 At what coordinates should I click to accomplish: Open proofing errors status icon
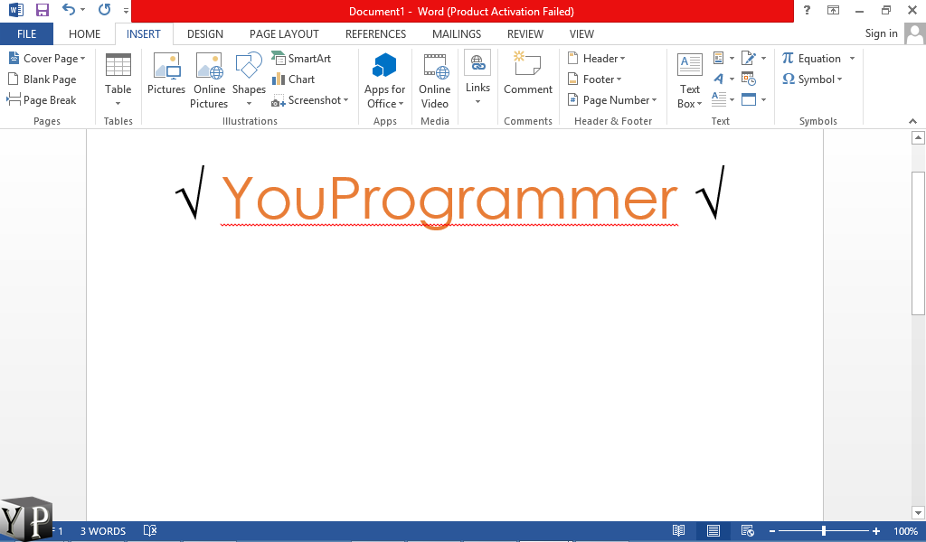(x=150, y=531)
